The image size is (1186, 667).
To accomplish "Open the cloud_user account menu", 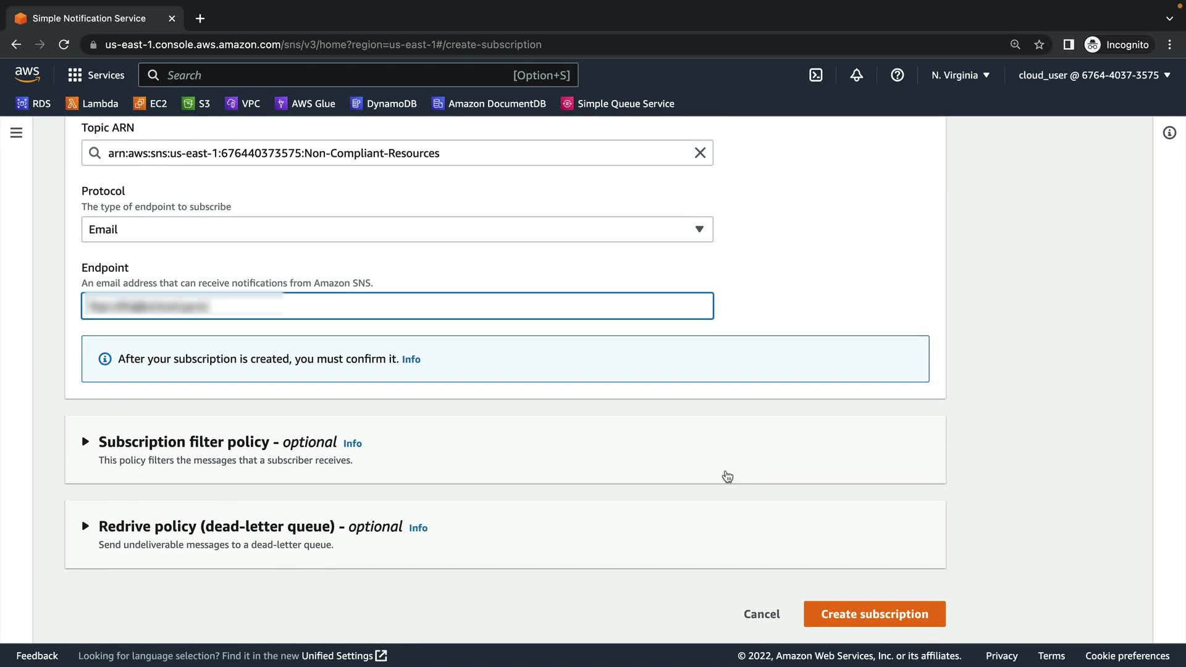I will [x=1094, y=75].
